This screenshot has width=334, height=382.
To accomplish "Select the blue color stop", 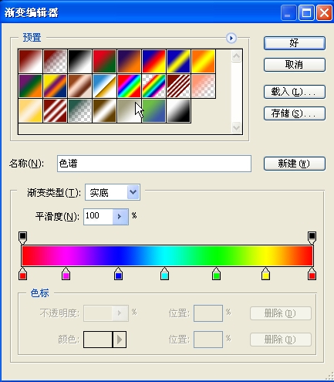I will tap(118, 274).
